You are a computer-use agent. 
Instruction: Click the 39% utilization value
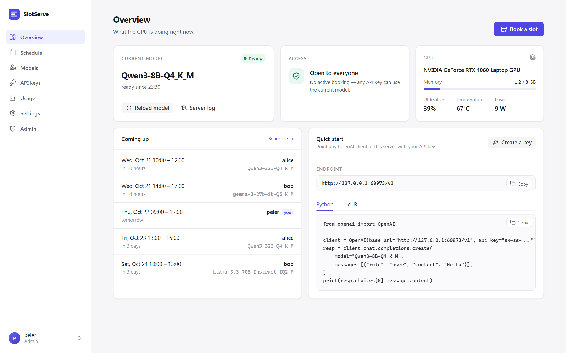[x=429, y=108]
